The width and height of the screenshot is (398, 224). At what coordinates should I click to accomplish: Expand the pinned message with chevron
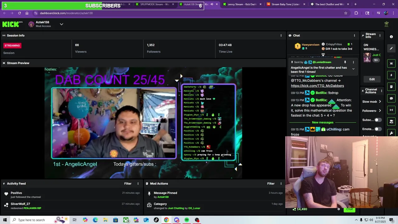coord(353,69)
